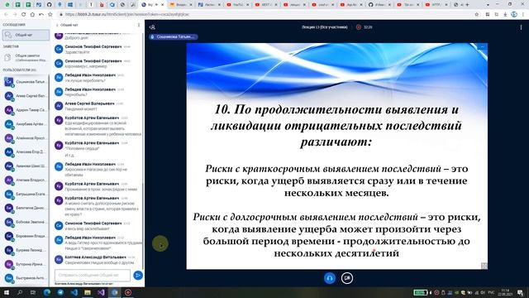The width and height of the screenshot is (529, 298).
Task: Toggle the user list panel icon
Action: 152,27
